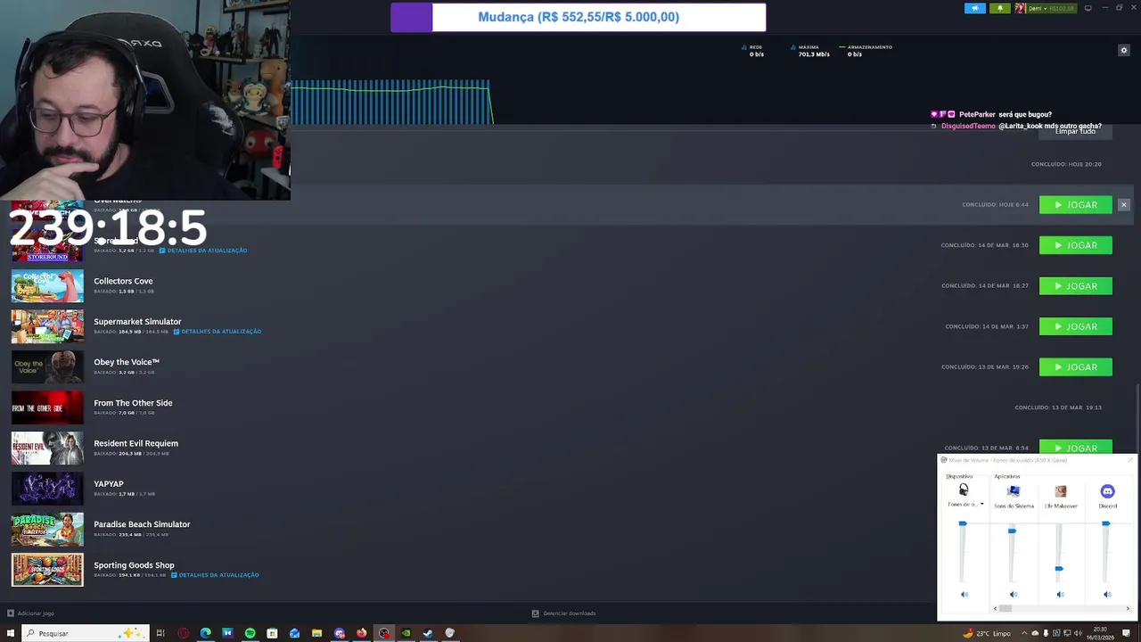Click From The Other Side title
The width and height of the screenshot is (1141, 642).
133,403
